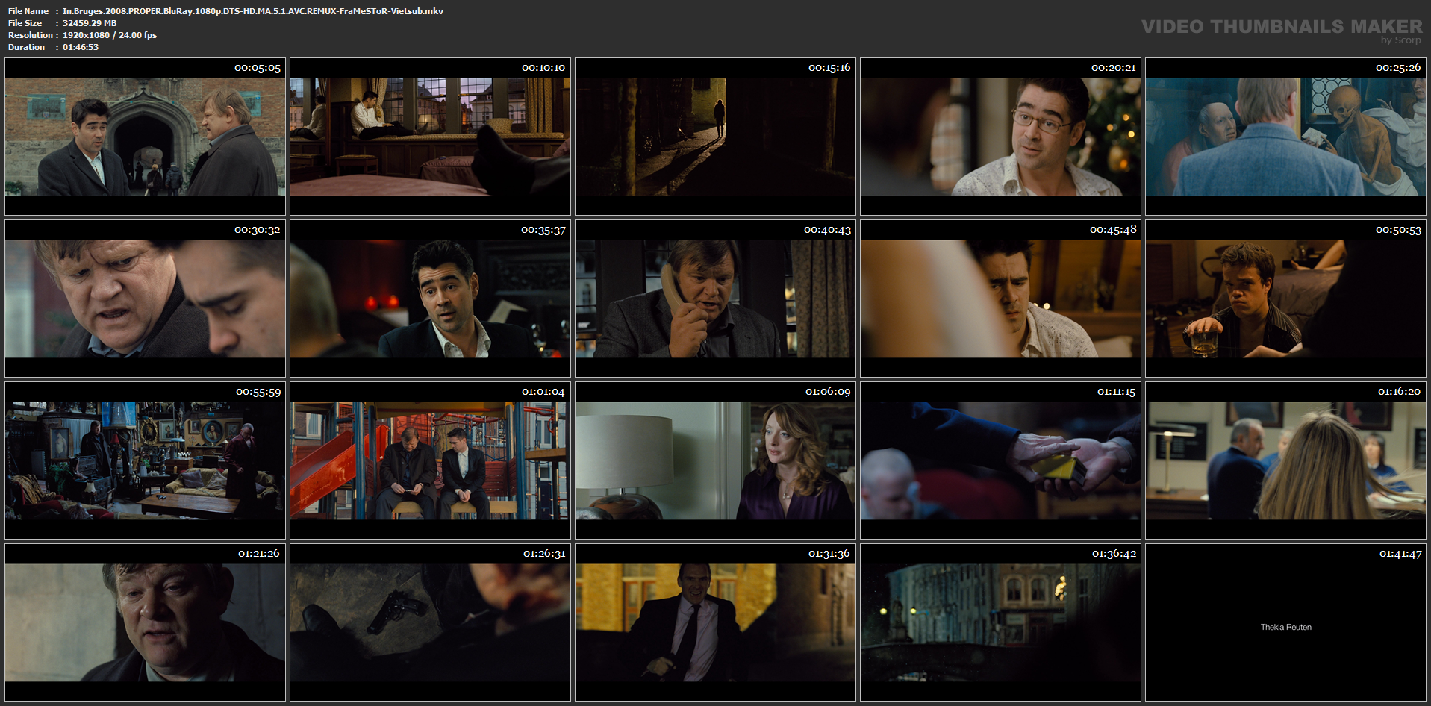The height and width of the screenshot is (706, 1431).
Task: Select the thumbnail stamped 00:20:21
Action: pyautogui.click(x=1000, y=137)
